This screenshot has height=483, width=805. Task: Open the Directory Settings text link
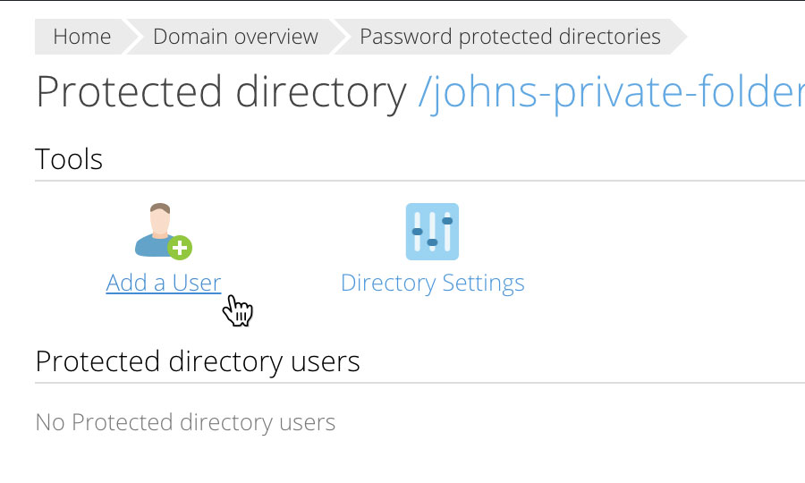click(x=433, y=283)
